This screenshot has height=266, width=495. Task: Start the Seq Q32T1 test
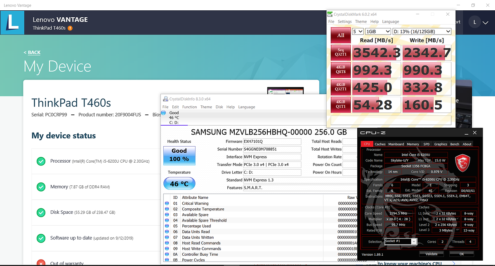341,53
